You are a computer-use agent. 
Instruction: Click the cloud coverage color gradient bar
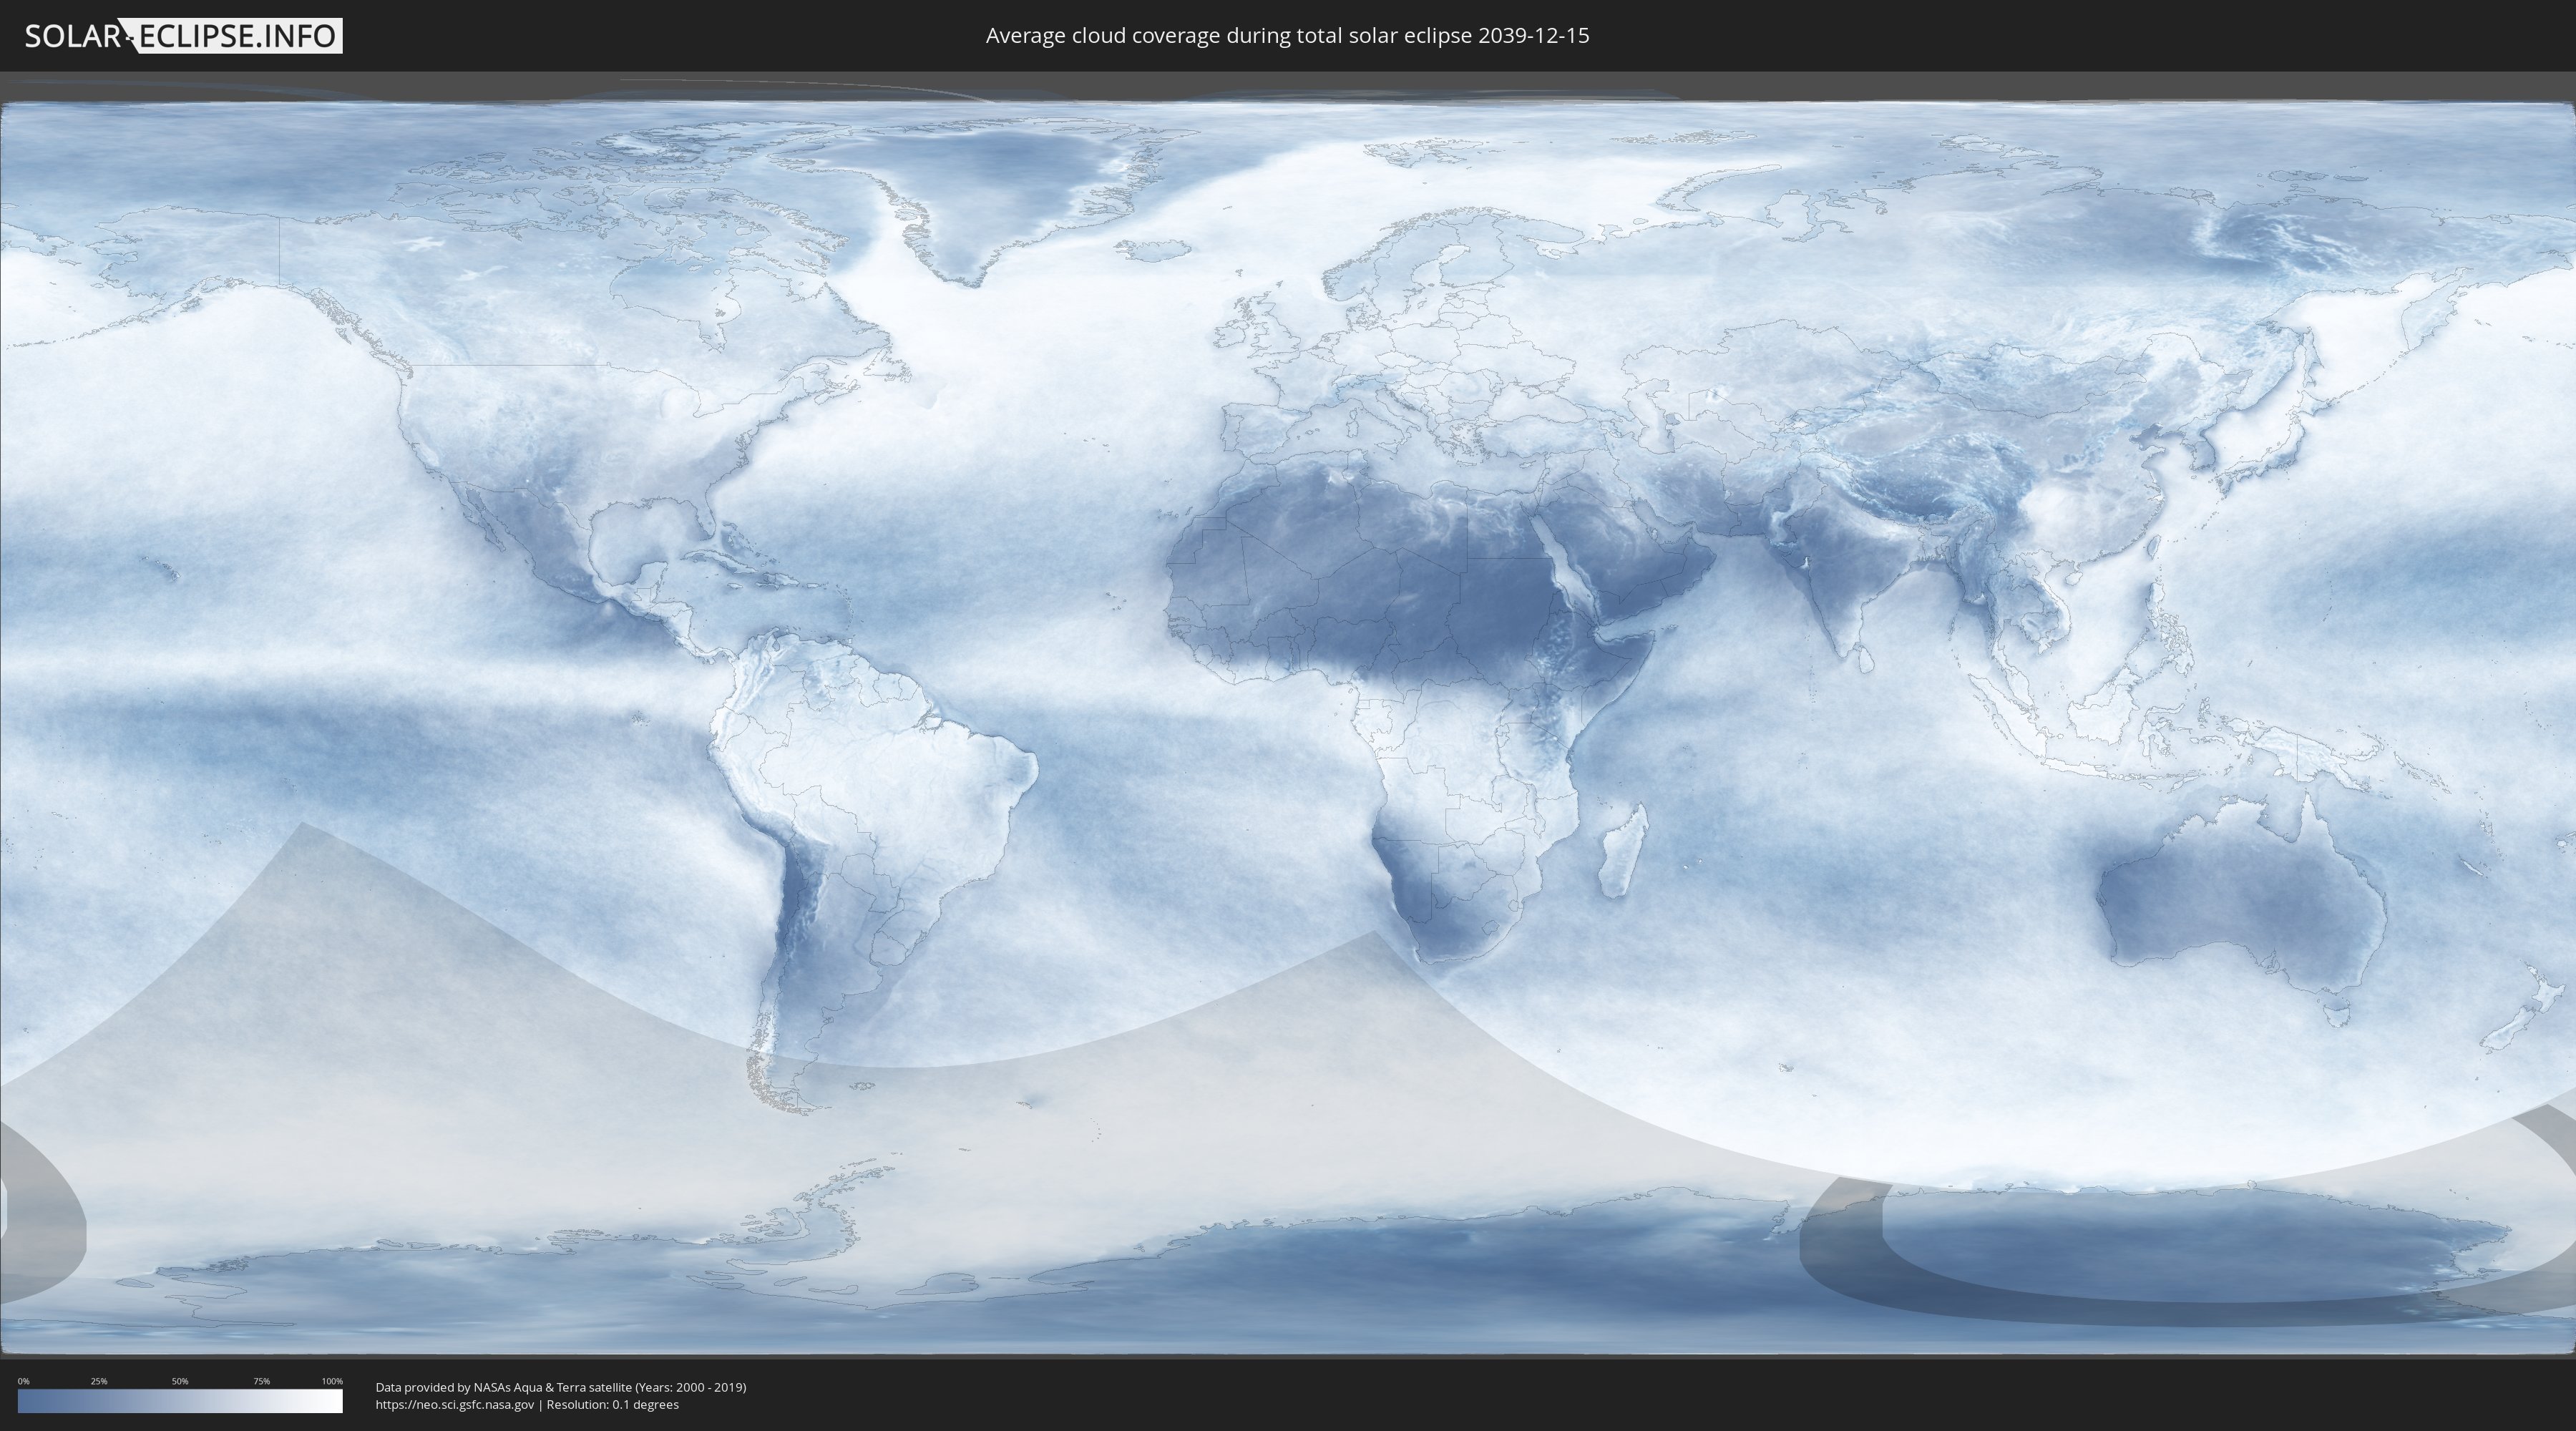pyautogui.click(x=180, y=1401)
